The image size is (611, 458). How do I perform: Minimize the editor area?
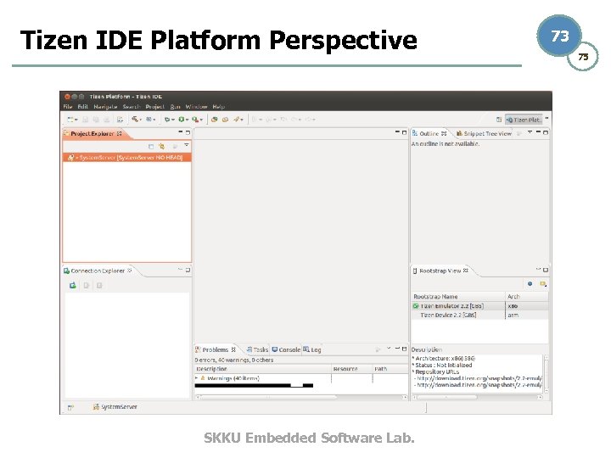pos(397,132)
